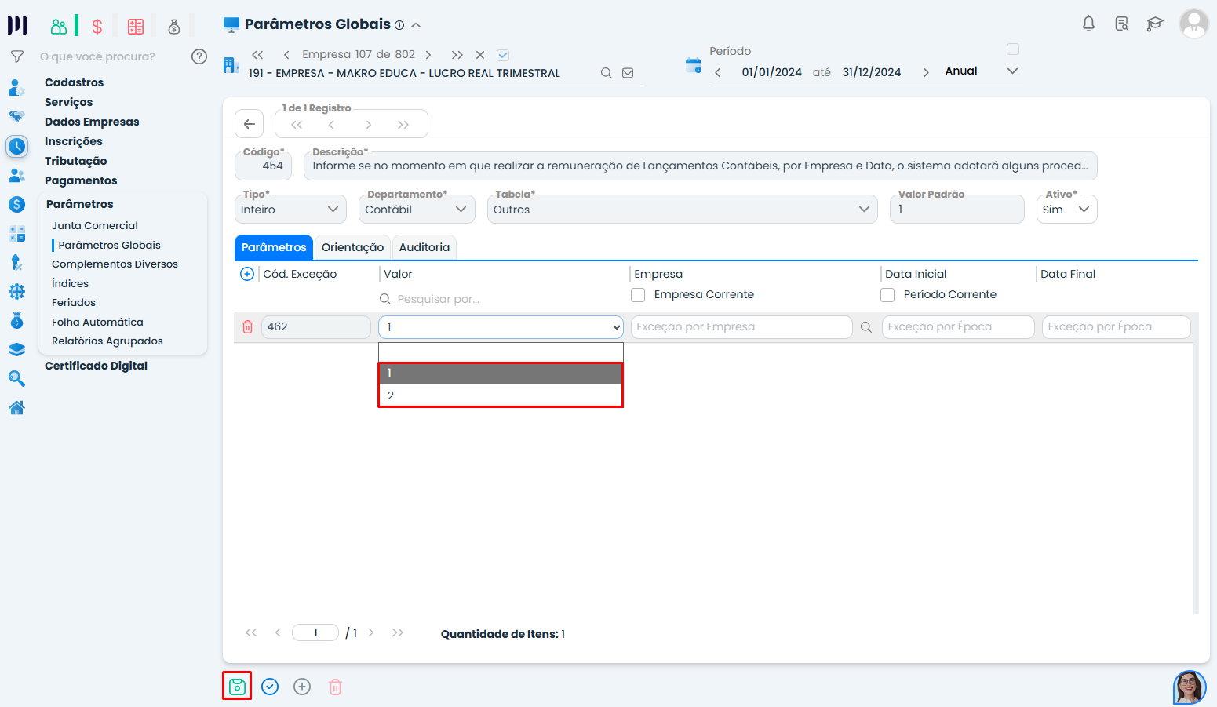Click the back arrow button
Screen dimensions: 1217x707
point(249,124)
